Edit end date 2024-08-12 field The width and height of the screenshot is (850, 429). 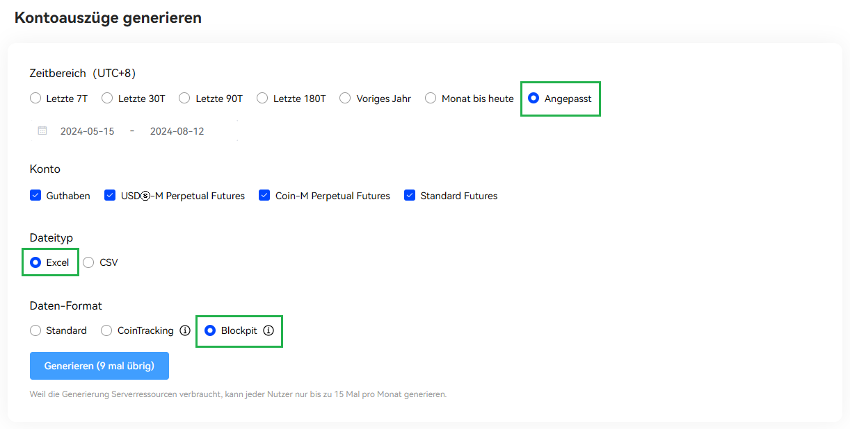177,131
